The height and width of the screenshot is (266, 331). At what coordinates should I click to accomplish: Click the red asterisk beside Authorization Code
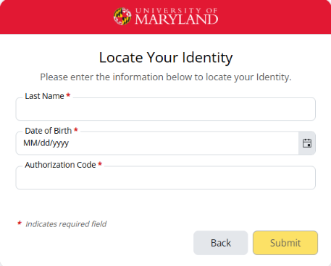pyautogui.click(x=100, y=164)
